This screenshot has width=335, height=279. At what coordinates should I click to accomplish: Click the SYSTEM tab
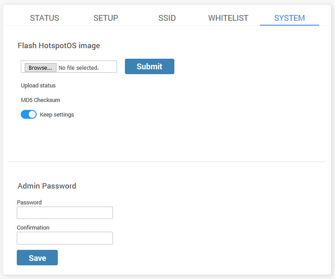[x=290, y=18]
